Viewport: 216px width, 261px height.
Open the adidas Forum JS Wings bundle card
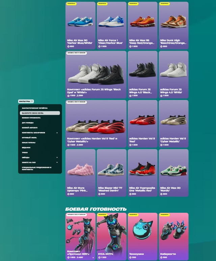tap(96, 75)
